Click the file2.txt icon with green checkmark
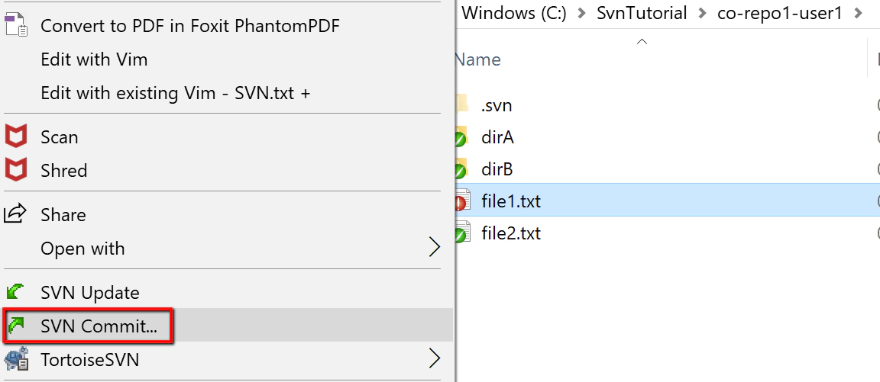The width and height of the screenshot is (880, 382). coord(461,233)
